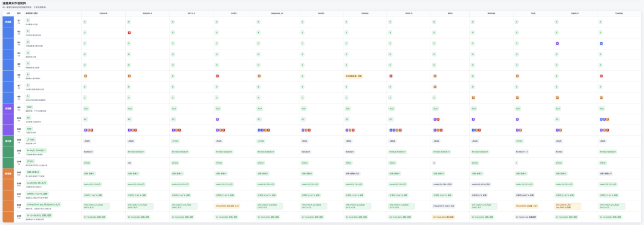Click the blue answer badge in last column's Q3
The image size is (644, 225).
(601, 43)
